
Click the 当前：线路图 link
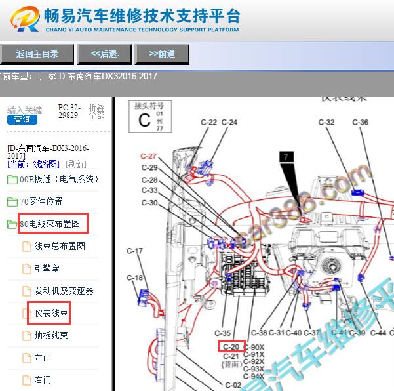click(33, 164)
